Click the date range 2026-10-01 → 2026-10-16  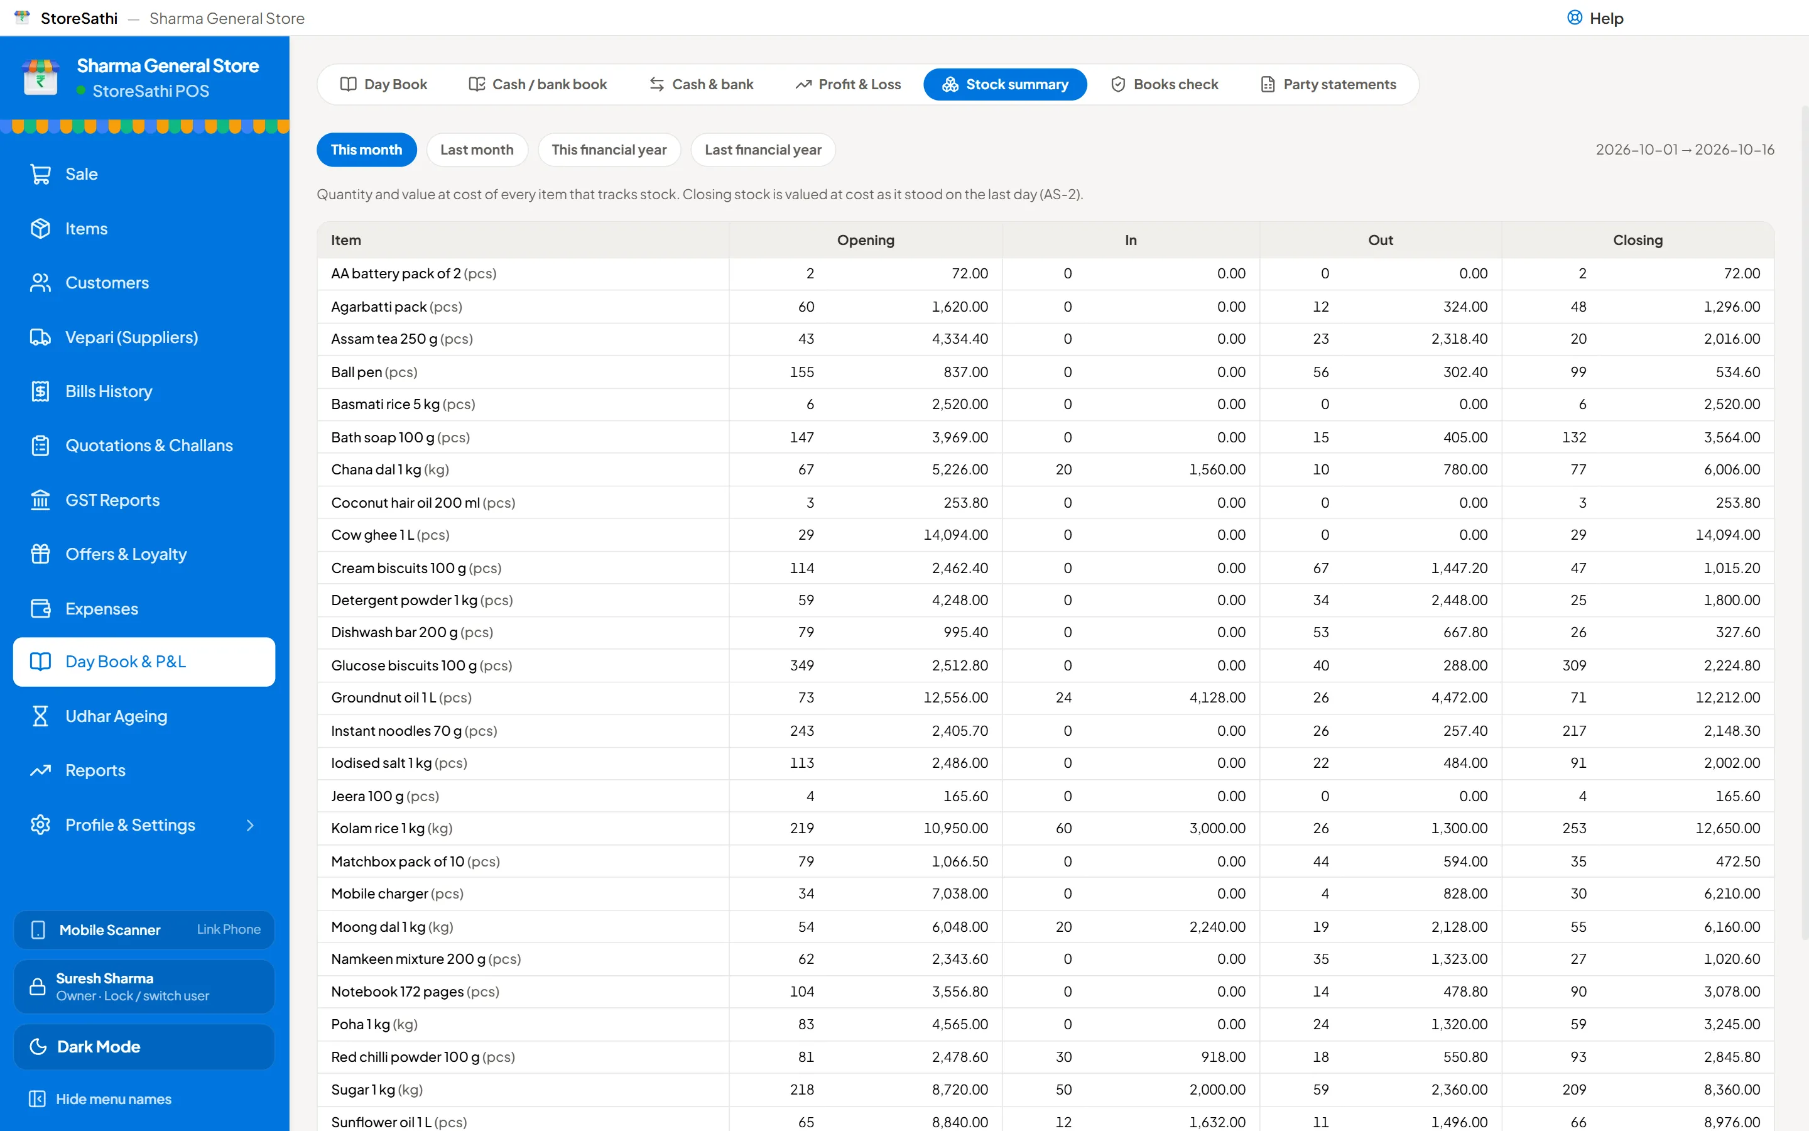1685,150
